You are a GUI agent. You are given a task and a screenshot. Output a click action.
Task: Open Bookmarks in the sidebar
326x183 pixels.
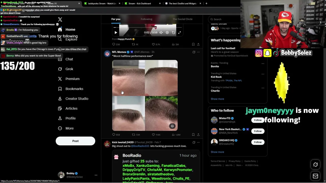[x=71, y=89]
